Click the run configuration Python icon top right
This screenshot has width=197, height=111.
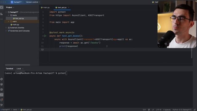click(153, 2)
